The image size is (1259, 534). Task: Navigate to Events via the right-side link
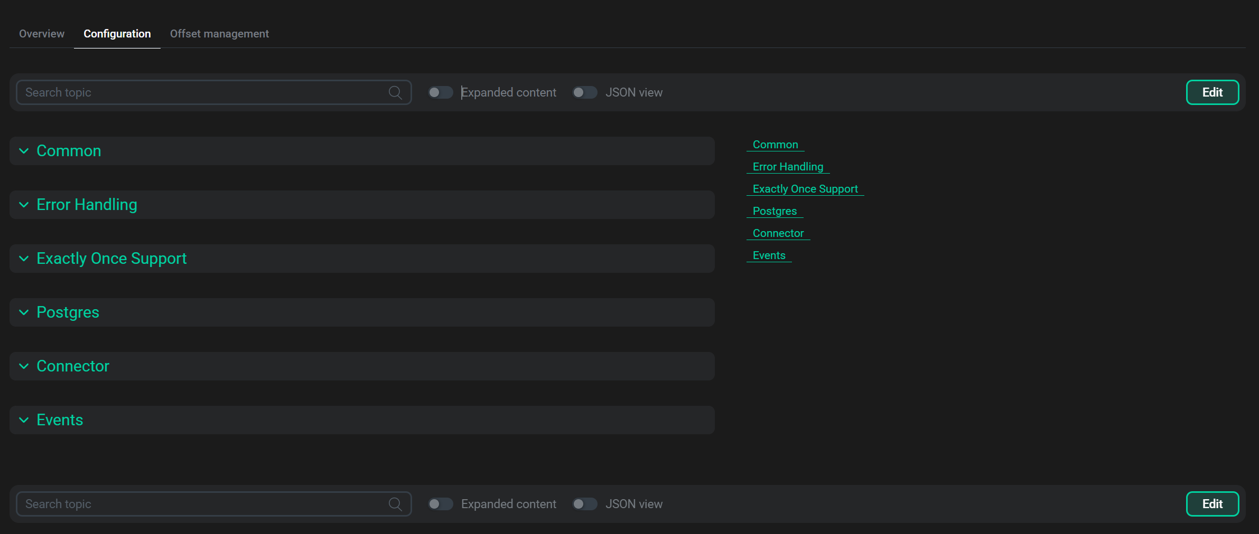[x=769, y=255]
